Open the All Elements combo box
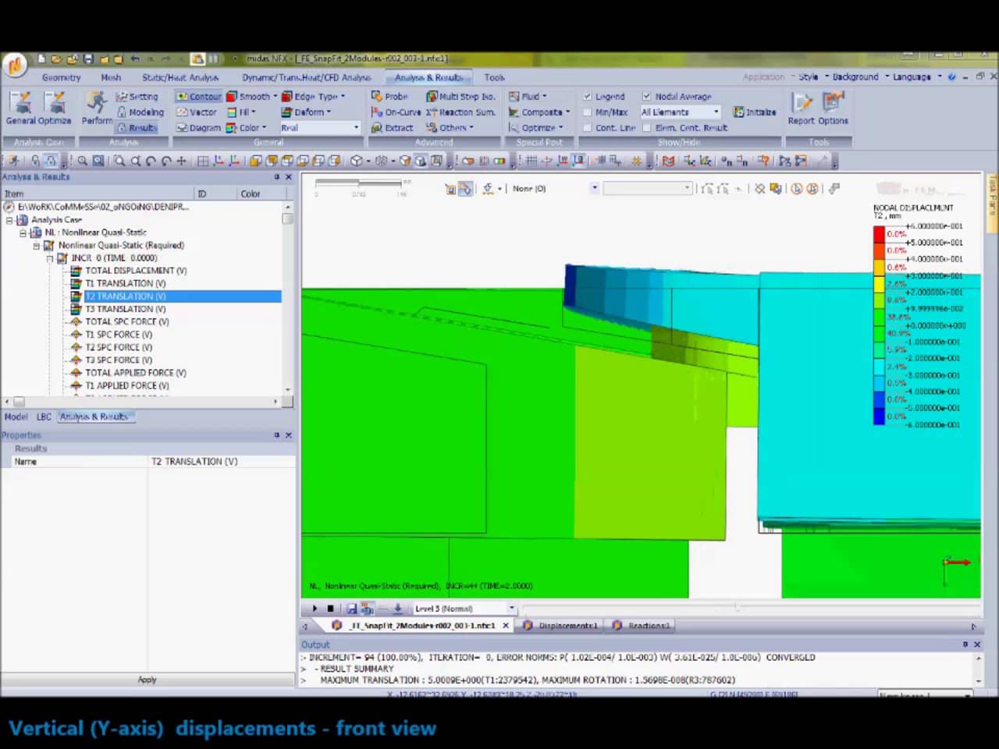Screen dimensions: 999x749 tap(681, 112)
